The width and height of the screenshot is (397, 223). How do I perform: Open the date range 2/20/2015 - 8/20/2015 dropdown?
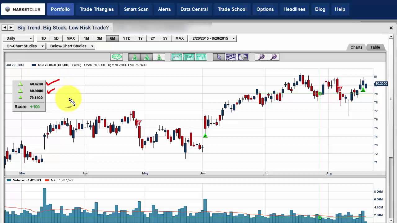click(213, 38)
